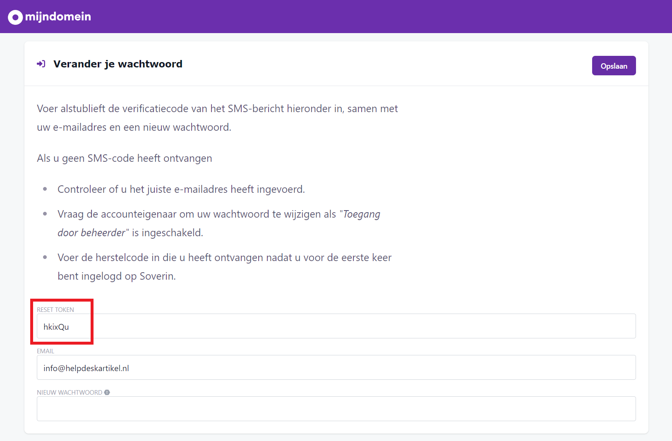This screenshot has width=672, height=441.
Task: Click the bullet dot before 'Controleer of u'
Action: pos(45,189)
